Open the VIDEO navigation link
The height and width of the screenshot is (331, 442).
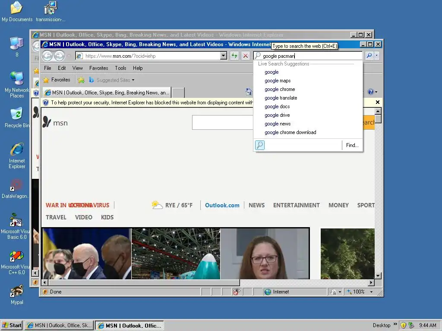84,217
